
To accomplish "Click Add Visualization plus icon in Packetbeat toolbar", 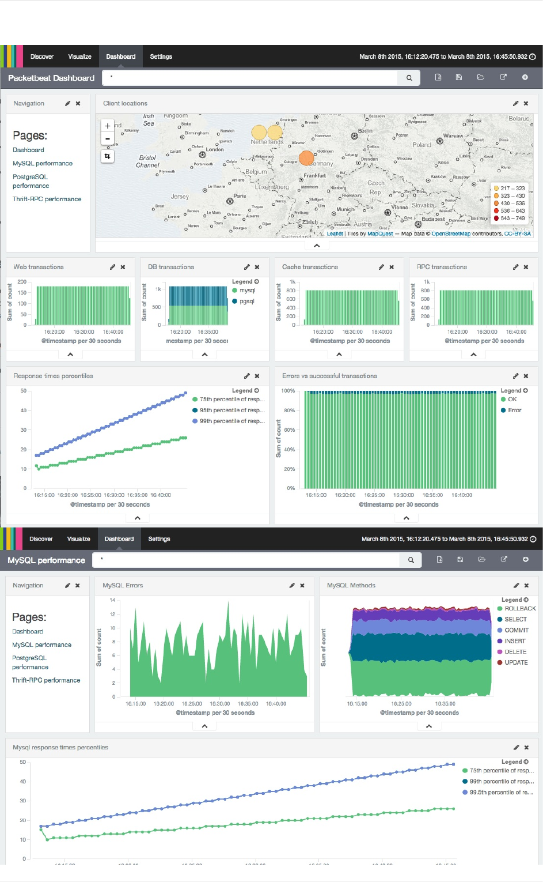I will pos(525,77).
